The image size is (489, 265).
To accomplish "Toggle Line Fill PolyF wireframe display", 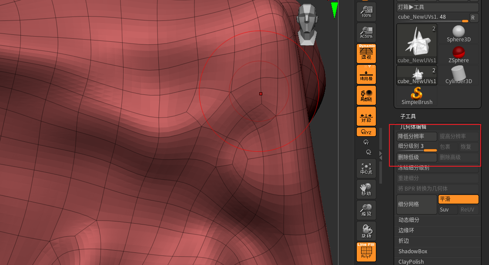I will point(366,252).
